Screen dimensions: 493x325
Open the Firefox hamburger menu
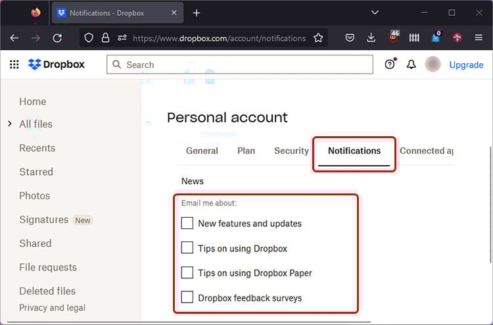pos(479,37)
